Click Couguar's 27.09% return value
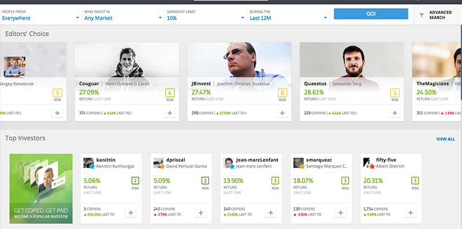Viewport: 462px width, 229px height. [89, 93]
